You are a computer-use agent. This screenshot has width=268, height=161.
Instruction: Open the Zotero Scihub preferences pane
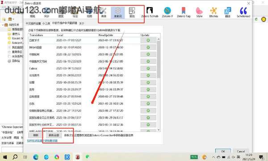click(150, 12)
